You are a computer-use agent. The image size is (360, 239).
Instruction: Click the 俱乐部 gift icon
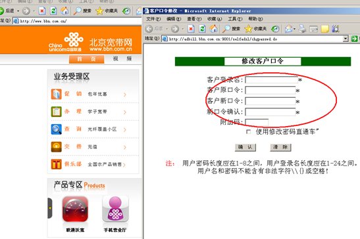click(56, 164)
